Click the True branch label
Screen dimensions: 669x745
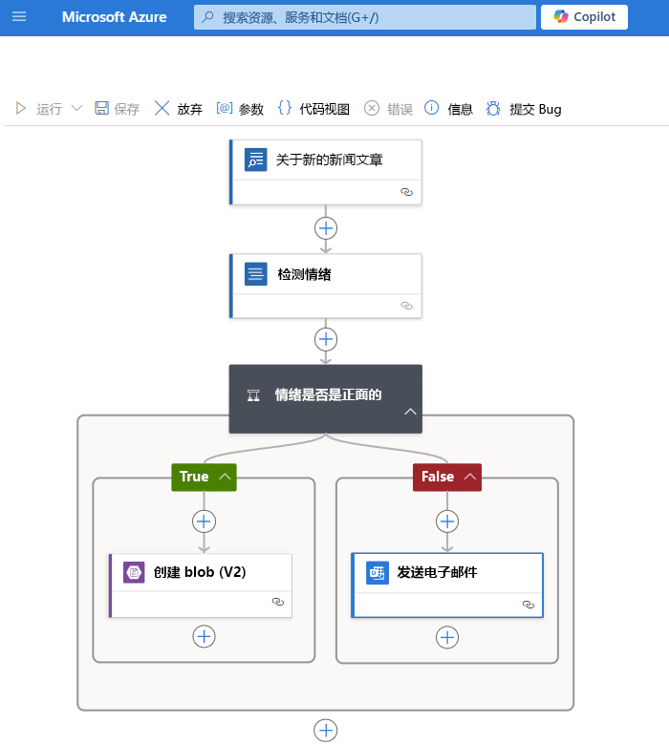[x=194, y=477]
